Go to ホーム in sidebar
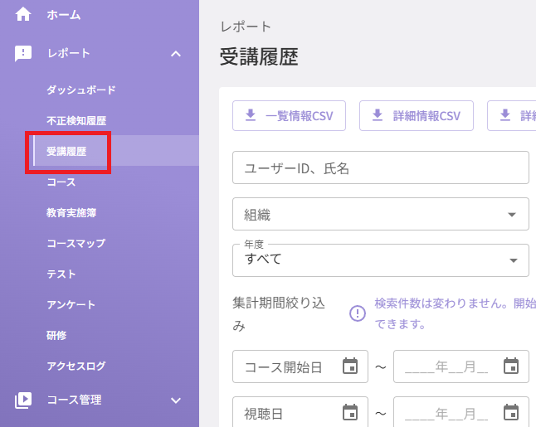536x427 pixels. [64, 15]
